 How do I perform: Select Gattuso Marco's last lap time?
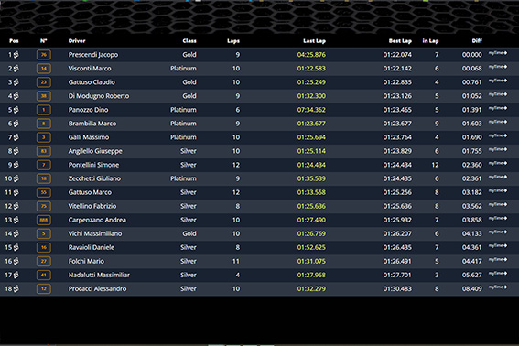tap(311, 192)
